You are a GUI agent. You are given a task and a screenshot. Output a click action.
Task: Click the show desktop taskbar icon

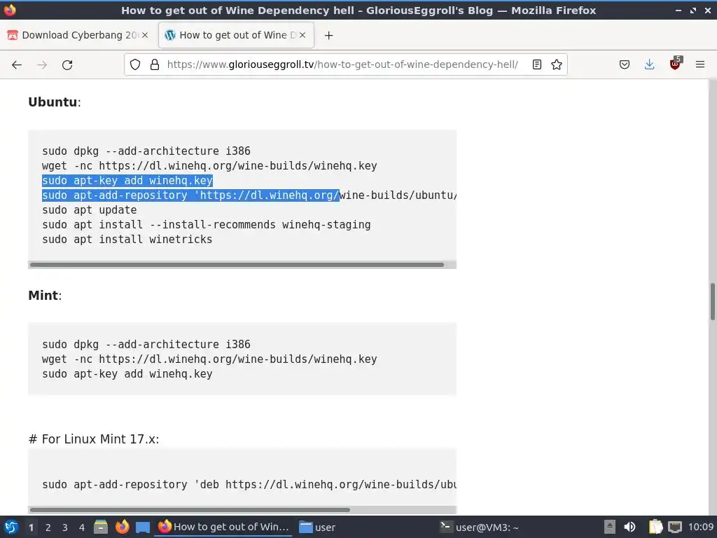click(143, 527)
